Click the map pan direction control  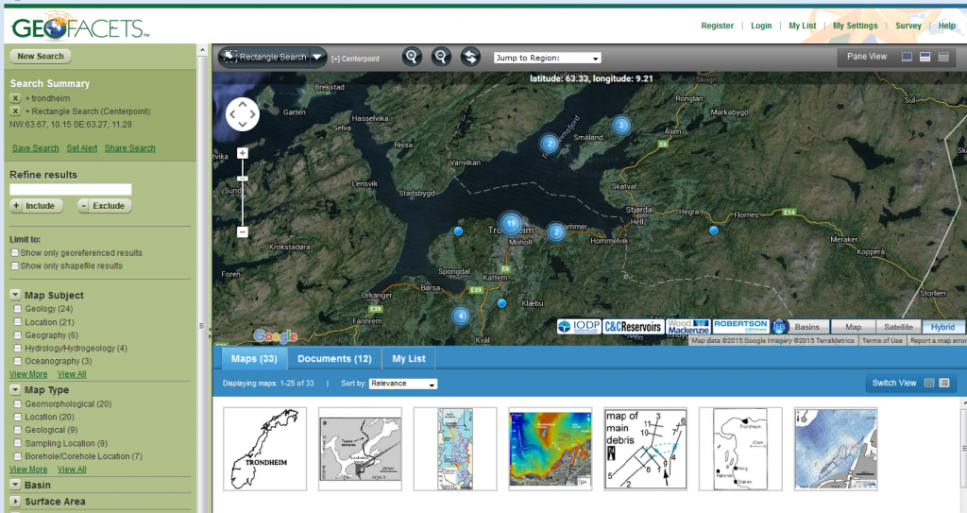[x=243, y=114]
